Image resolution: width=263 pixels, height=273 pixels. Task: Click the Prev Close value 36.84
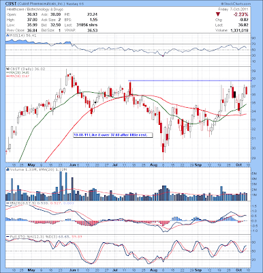[x=32, y=30]
